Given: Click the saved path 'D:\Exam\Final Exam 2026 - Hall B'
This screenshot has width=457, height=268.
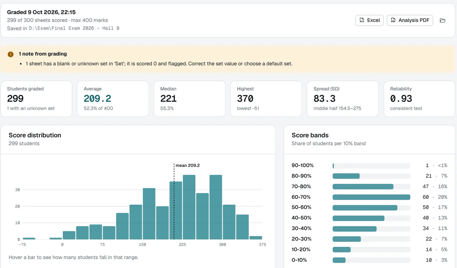Looking at the screenshot, I should 74,28.
